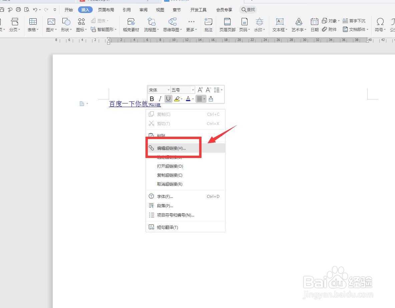Increase font size in mini toolbar
395x308 pixels.
(x=200, y=90)
